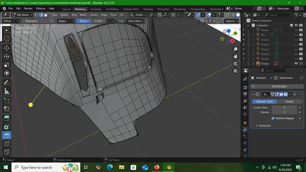Switch to the UV Editing workspace tab
Viewport: 306px width, 172px height.
(112, 9)
